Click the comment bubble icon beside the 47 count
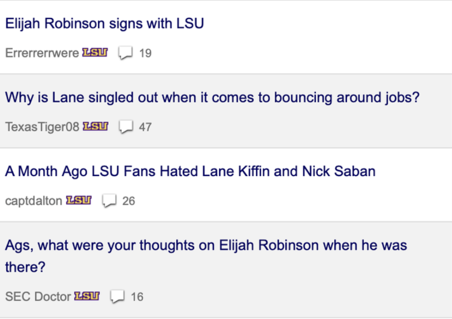Image resolution: width=452 pixels, height=319 pixels. click(126, 127)
